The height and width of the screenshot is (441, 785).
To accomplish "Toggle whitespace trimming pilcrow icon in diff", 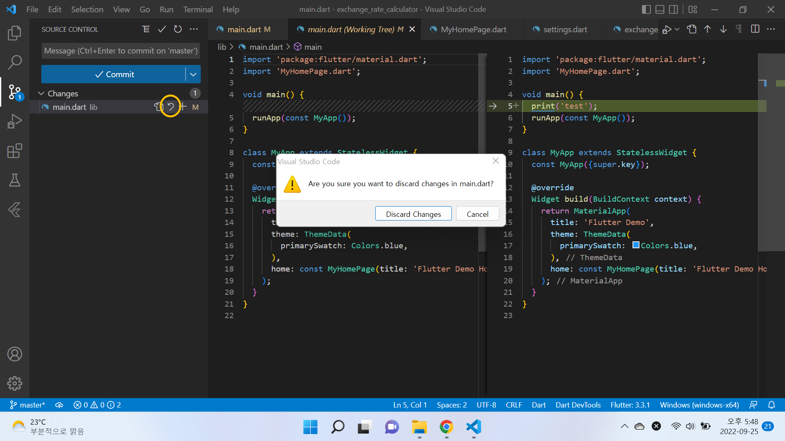I will [x=739, y=29].
